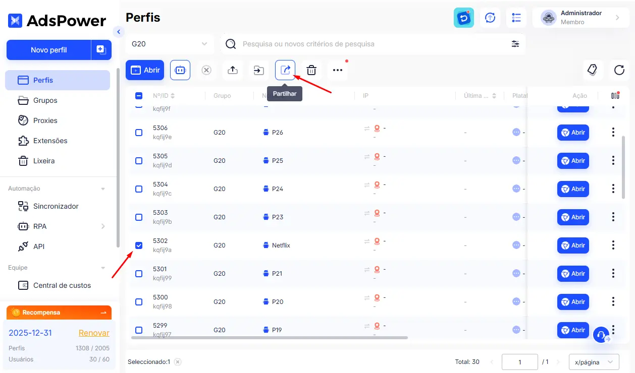Open Extensões in the sidebar
635x373 pixels.
tap(58, 141)
